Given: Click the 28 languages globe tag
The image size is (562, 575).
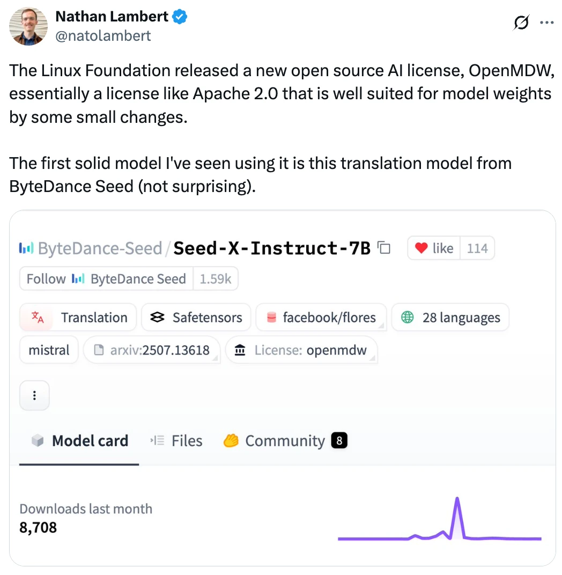Looking at the screenshot, I should [x=450, y=318].
